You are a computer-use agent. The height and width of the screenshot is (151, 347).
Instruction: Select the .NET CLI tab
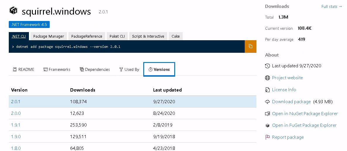(19, 36)
